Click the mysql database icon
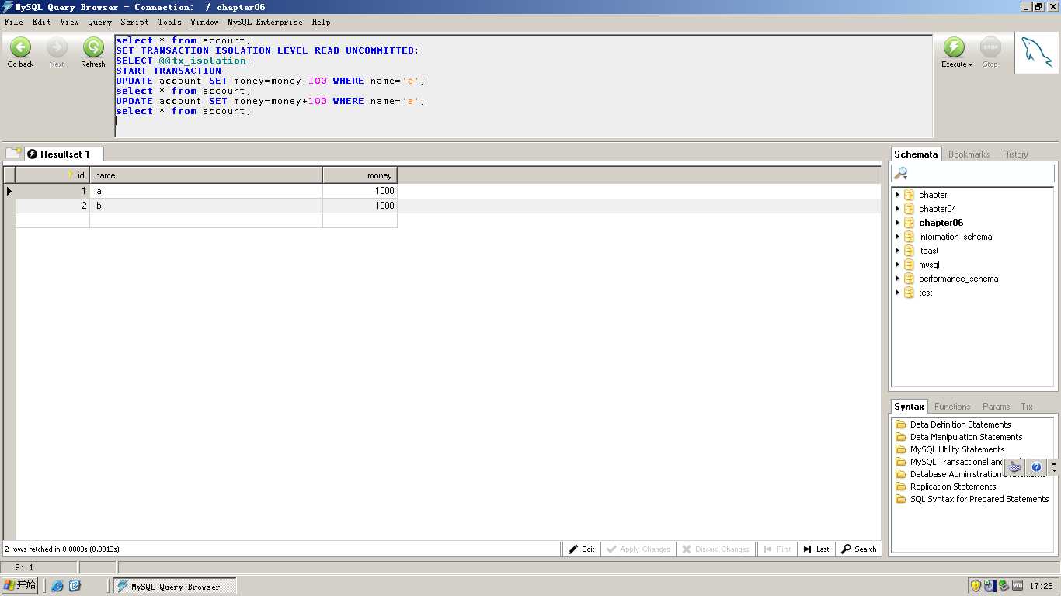This screenshot has width=1061, height=596. point(909,265)
